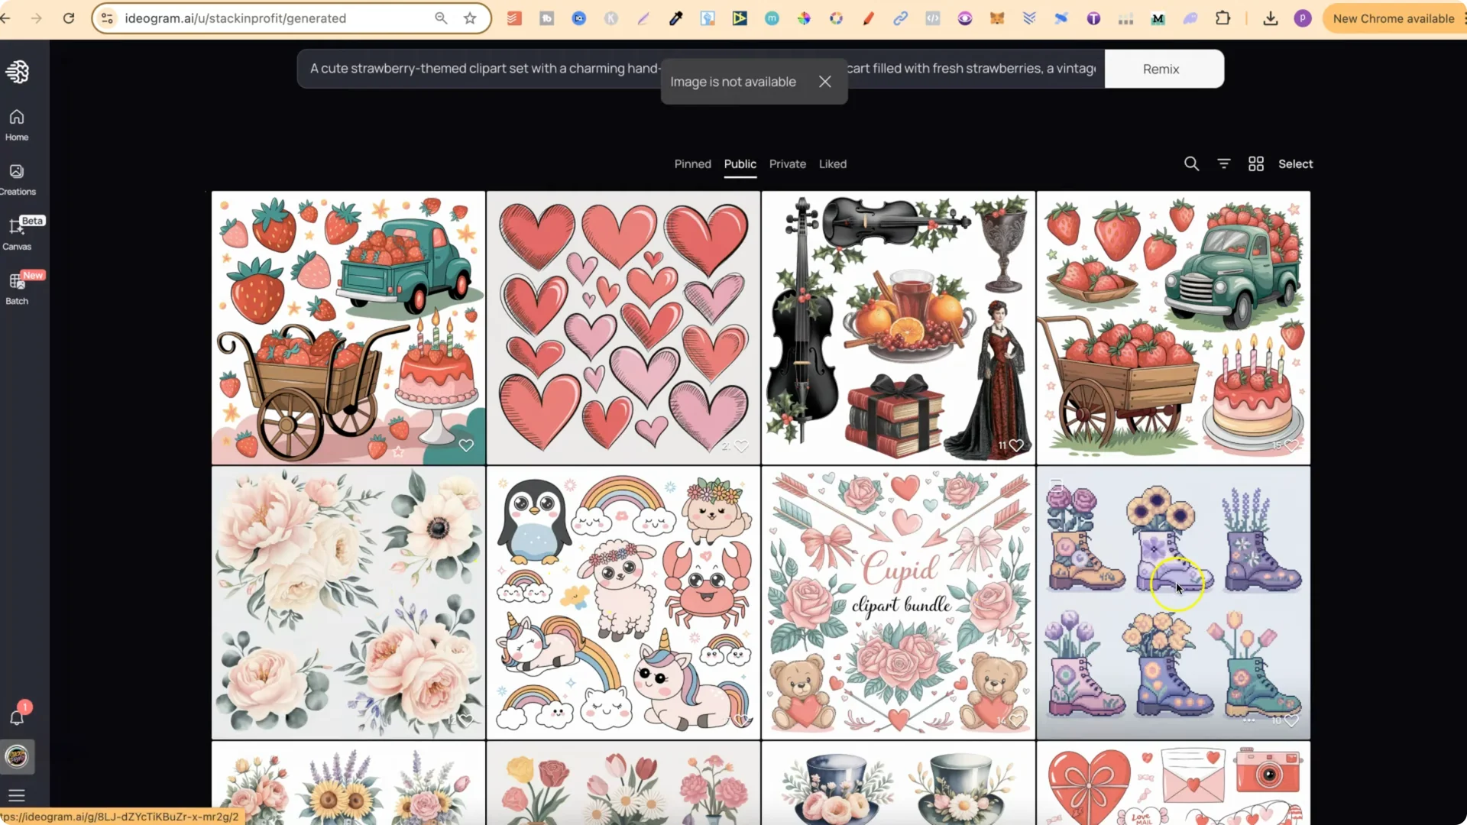Open the Ideogram logo home icon

[x=18, y=72]
